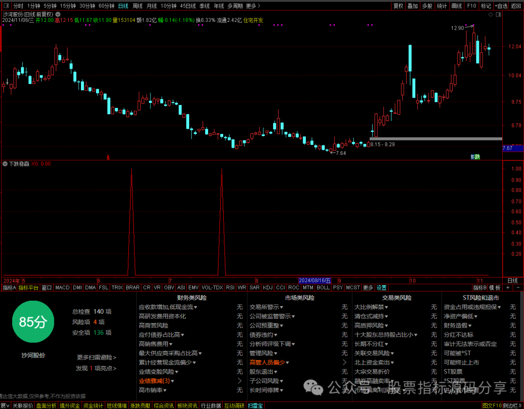524x409 pixels.
Task: Click 图文F10 at bottom right
Action: (x=492, y=406)
